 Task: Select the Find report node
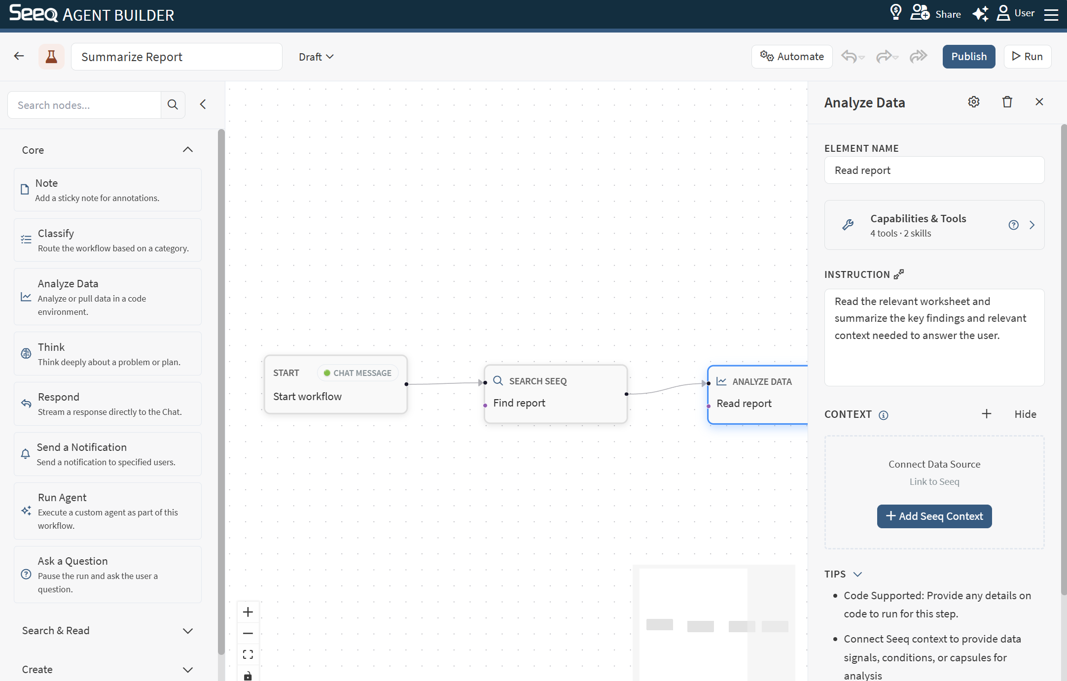[556, 394]
